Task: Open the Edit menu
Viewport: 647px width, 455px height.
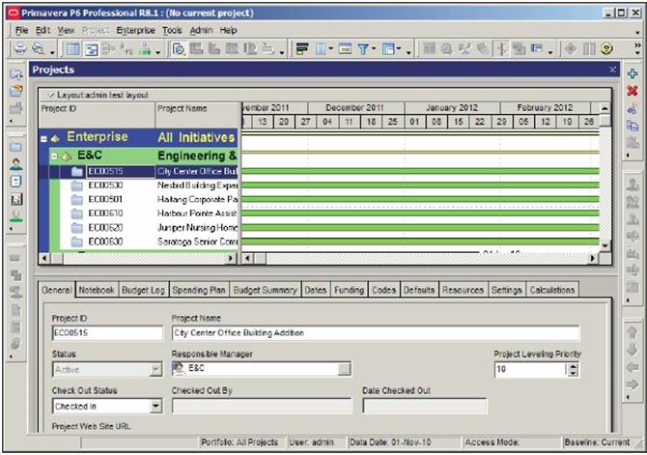Action: pyautogui.click(x=42, y=30)
